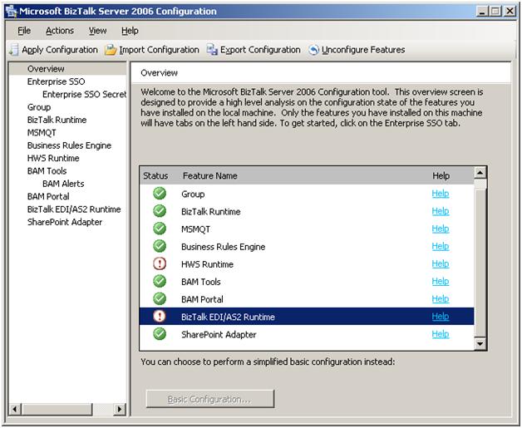Select the Group row in feature list
522x428 pixels.
click(307, 194)
